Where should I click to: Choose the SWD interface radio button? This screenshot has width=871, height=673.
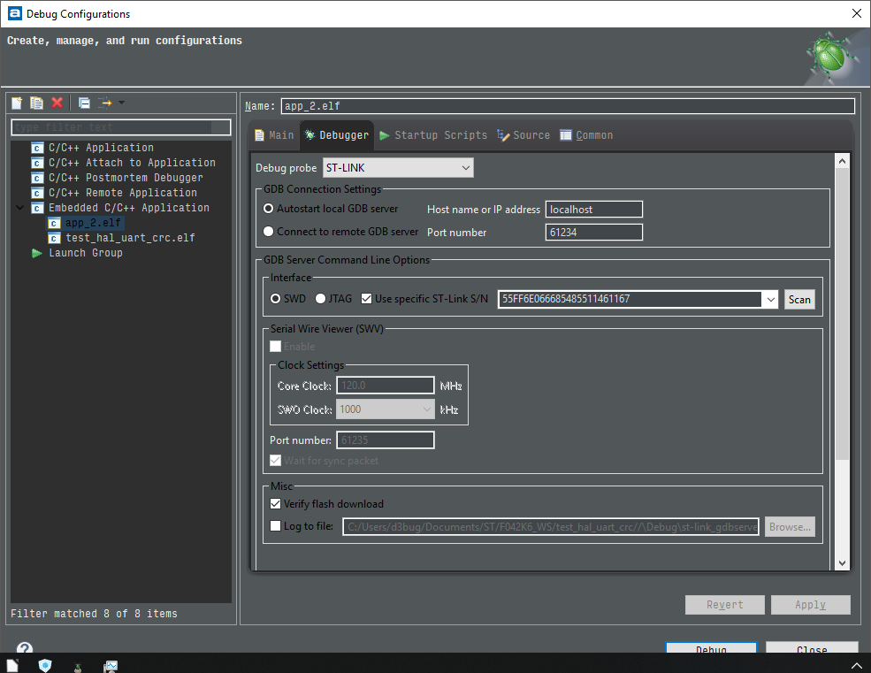[x=276, y=299]
